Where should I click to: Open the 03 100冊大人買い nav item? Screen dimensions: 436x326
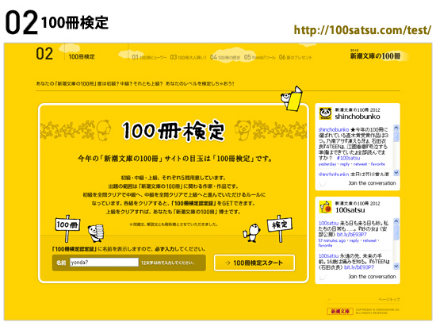coord(188,57)
